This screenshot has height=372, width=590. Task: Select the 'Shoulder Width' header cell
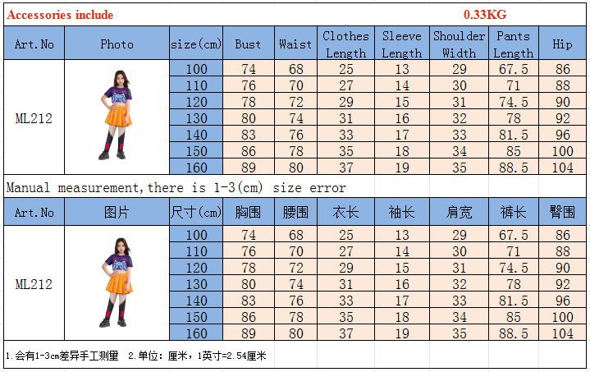pyautogui.click(x=459, y=44)
